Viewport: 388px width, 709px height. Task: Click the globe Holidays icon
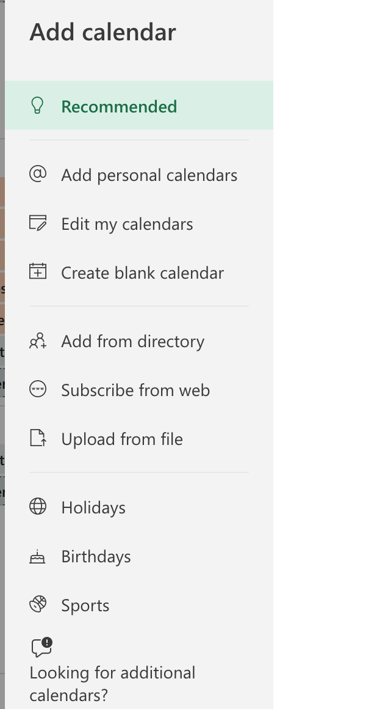point(38,507)
